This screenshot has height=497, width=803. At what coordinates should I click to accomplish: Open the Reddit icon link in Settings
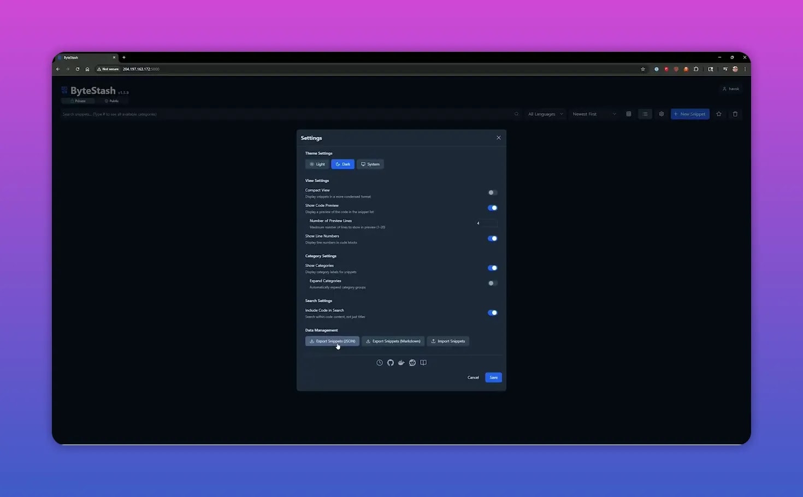[x=412, y=363]
